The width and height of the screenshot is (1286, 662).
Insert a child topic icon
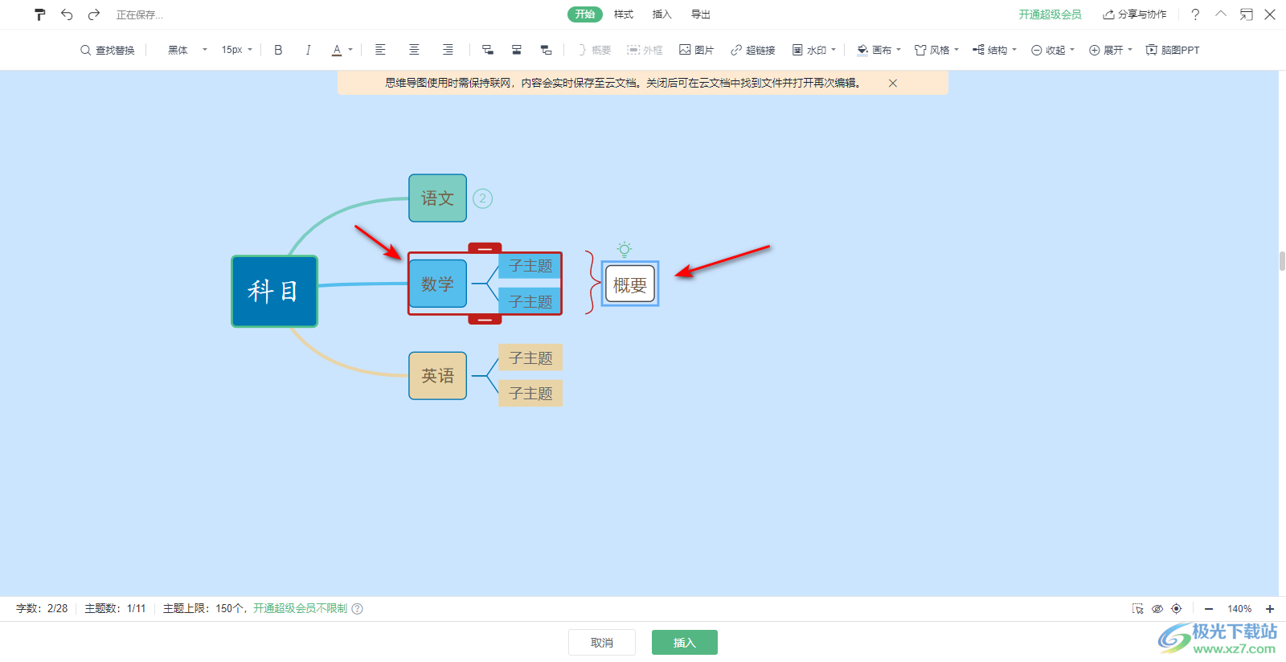point(487,50)
